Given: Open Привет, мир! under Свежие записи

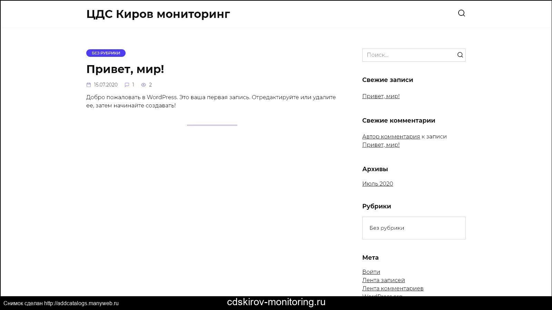Looking at the screenshot, I should 381,96.
